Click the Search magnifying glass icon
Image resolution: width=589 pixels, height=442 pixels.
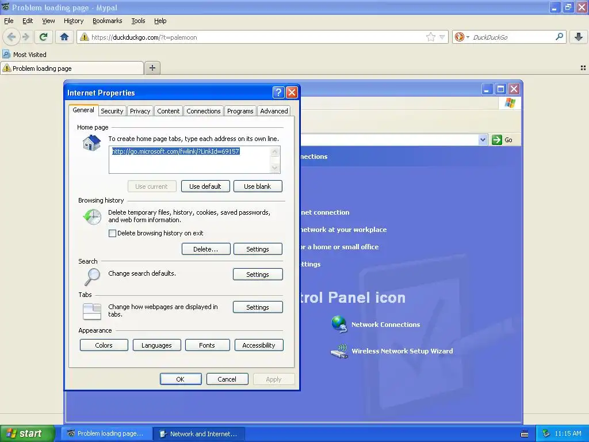92,277
